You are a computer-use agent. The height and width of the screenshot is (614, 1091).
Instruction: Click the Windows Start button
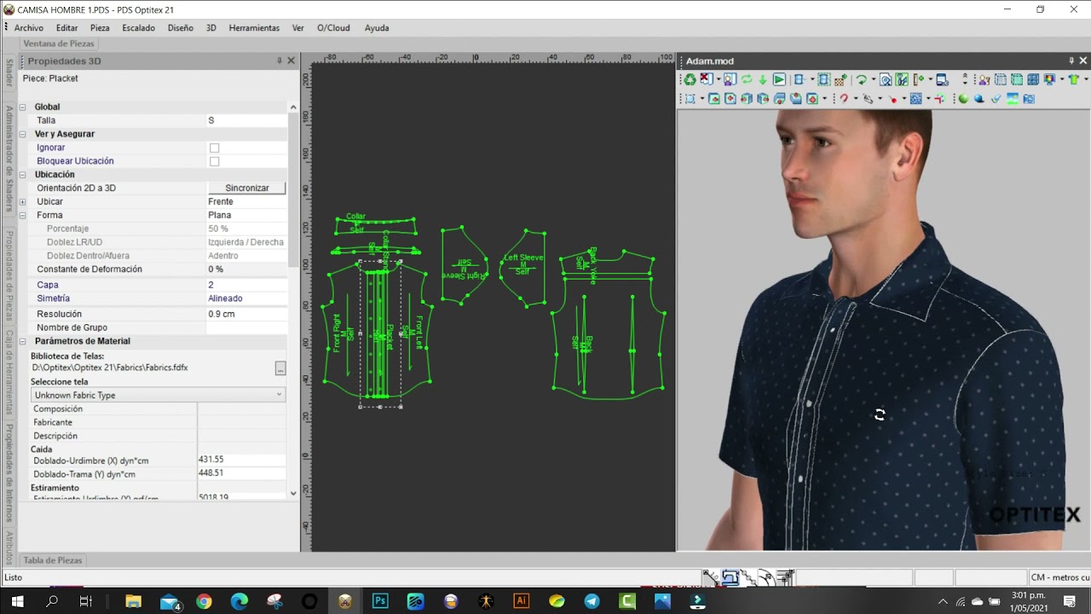click(x=17, y=601)
